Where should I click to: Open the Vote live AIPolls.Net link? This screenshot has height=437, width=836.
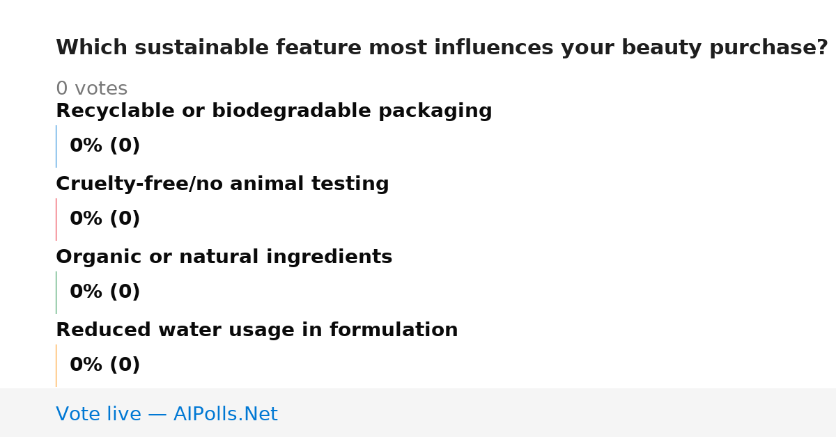167,415
